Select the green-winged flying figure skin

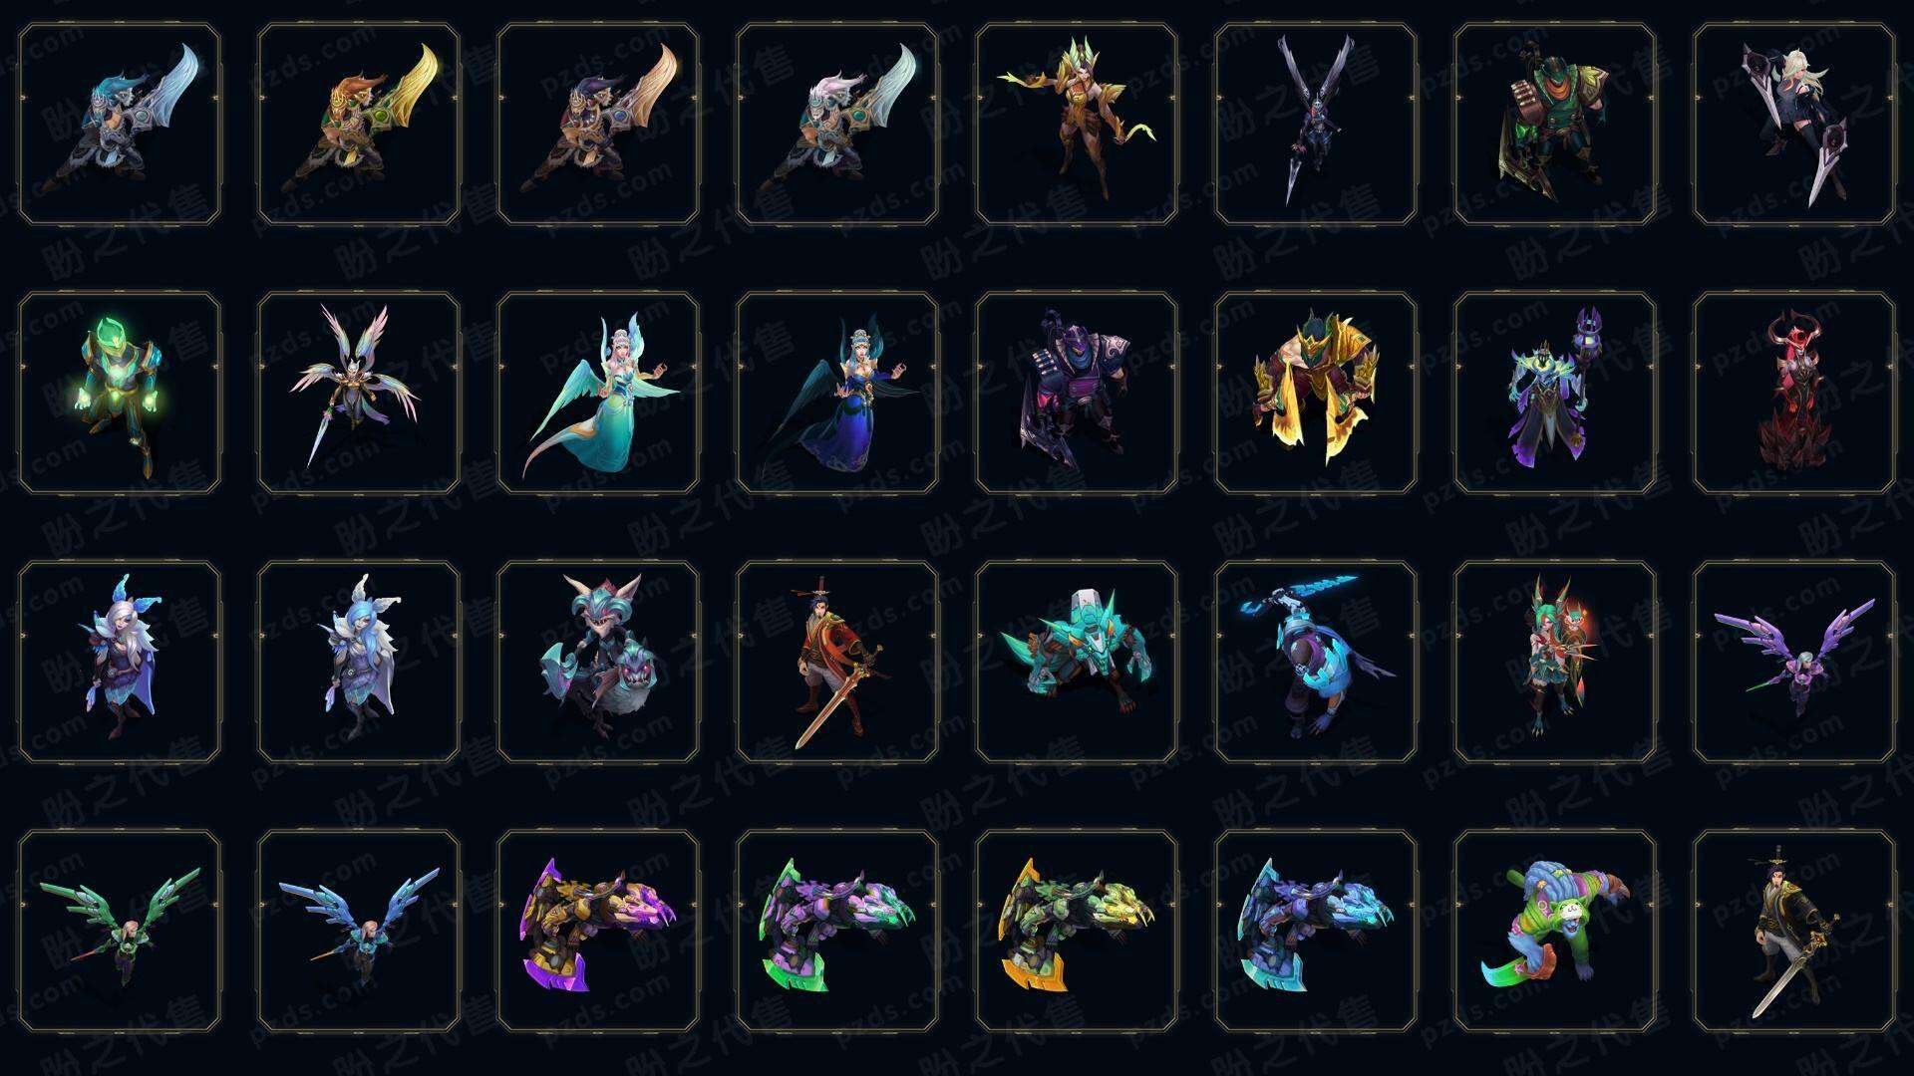[120, 932]
